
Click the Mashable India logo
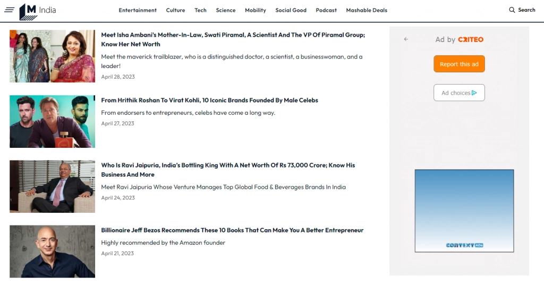(38, 12)
